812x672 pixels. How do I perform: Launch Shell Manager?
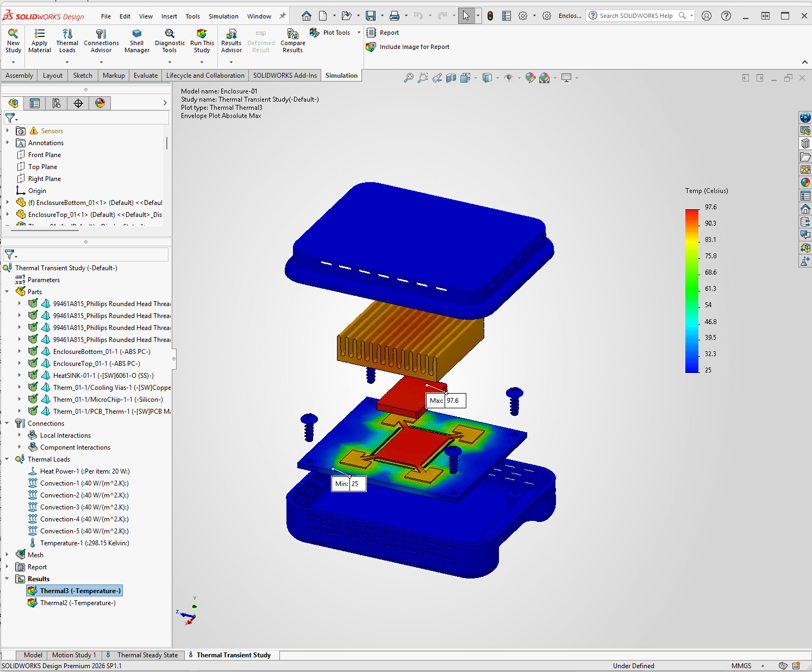[137, 41]
